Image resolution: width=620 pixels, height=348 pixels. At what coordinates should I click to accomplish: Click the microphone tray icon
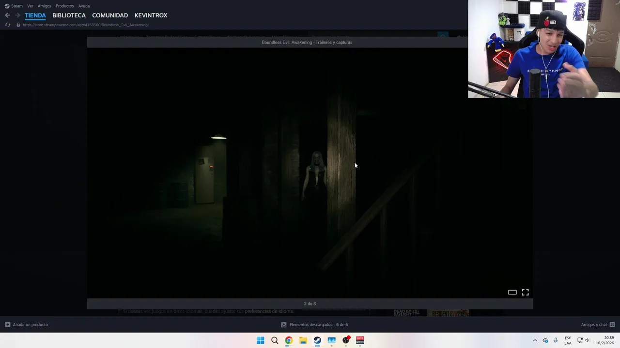(x=556, y=340)
